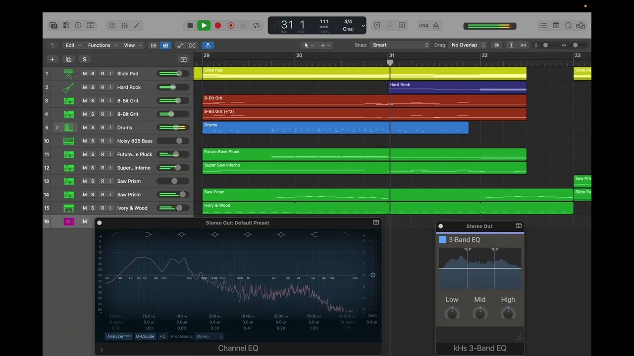This screenshot has height=356, width=634.
Task: Switch to grid view icon
Action: pos(154,45)
